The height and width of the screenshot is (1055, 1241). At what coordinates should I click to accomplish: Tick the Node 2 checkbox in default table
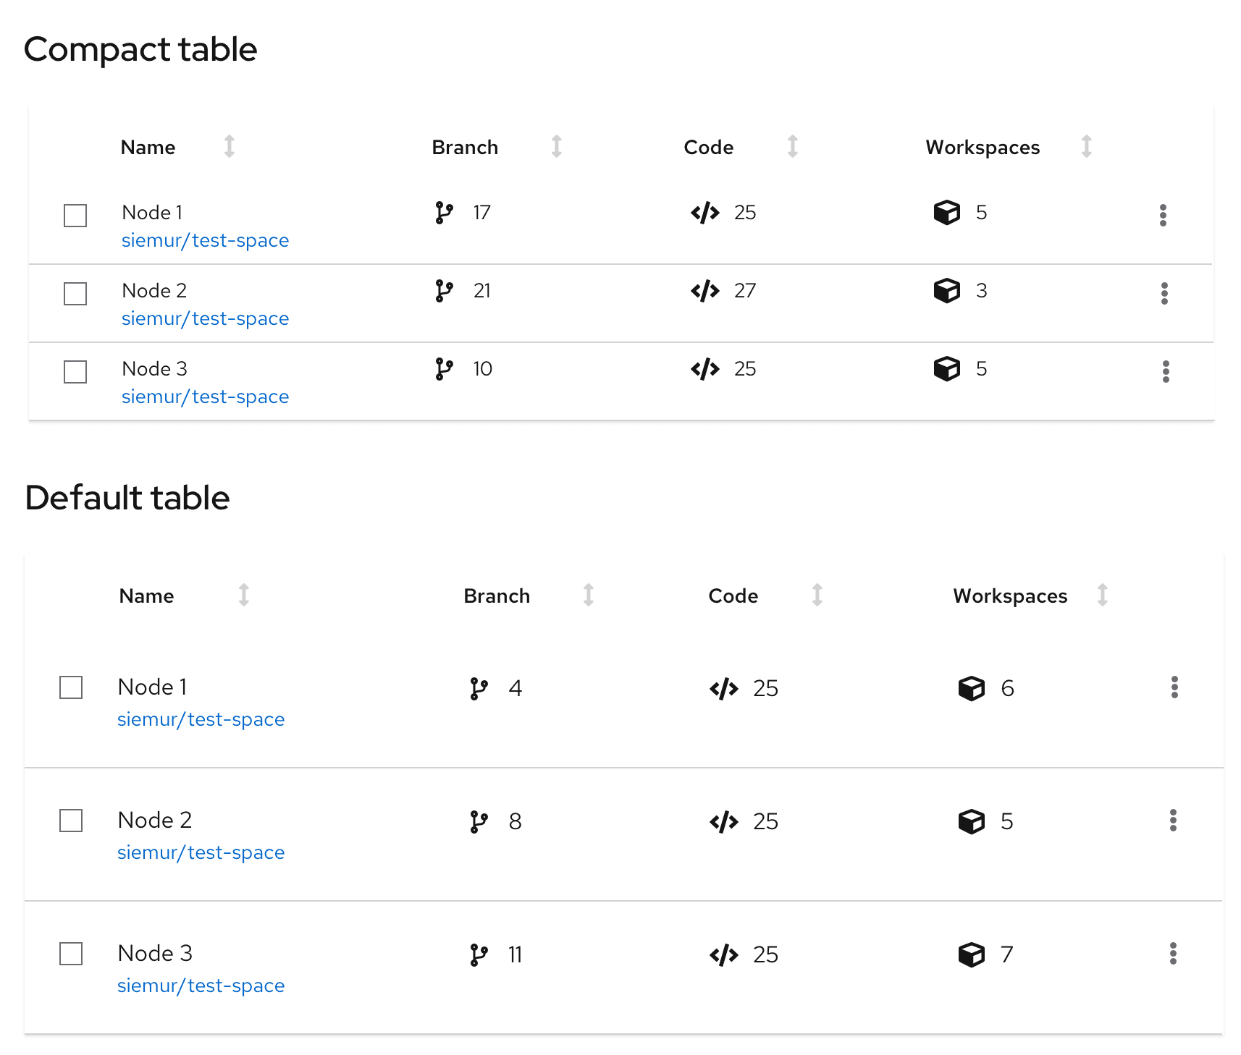tap(71, 821)
